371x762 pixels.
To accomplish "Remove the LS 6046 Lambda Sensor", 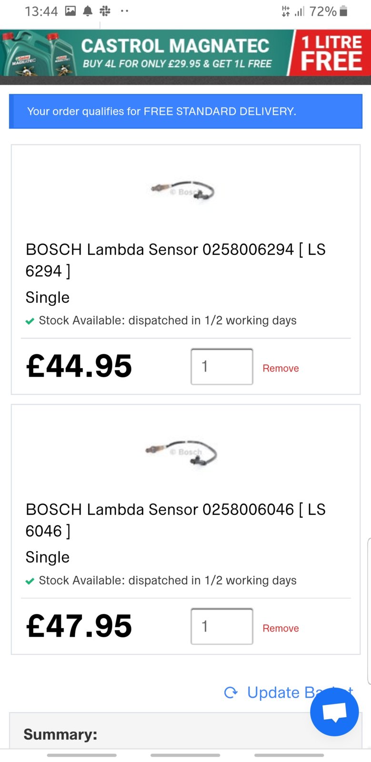I will (281, 628).
